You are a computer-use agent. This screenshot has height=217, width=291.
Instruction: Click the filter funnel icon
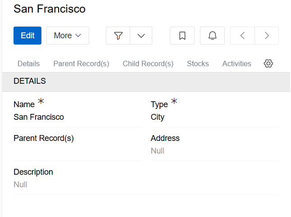(118, 36)
